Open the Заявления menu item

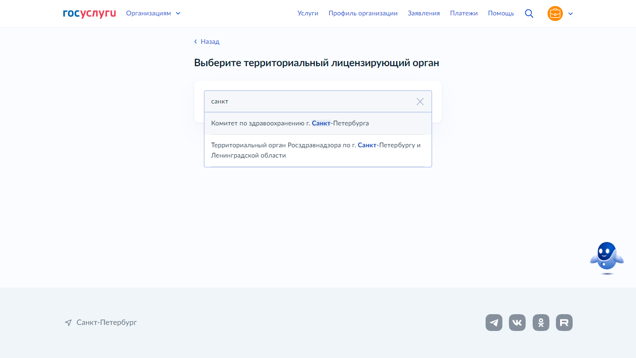click(x=423, y=13)
